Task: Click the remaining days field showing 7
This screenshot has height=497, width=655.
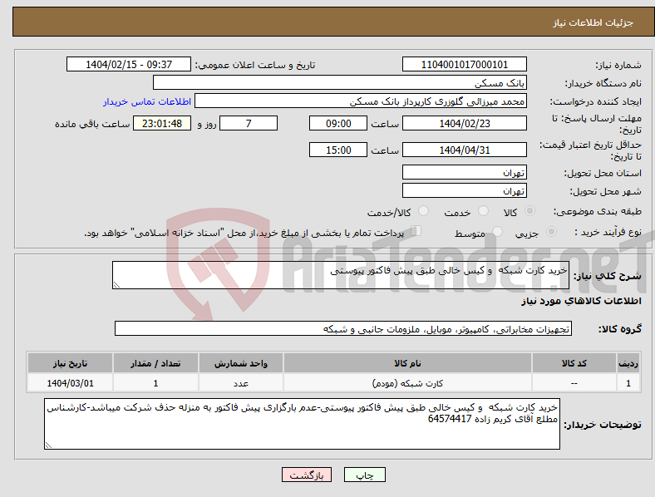Action: 249,123
